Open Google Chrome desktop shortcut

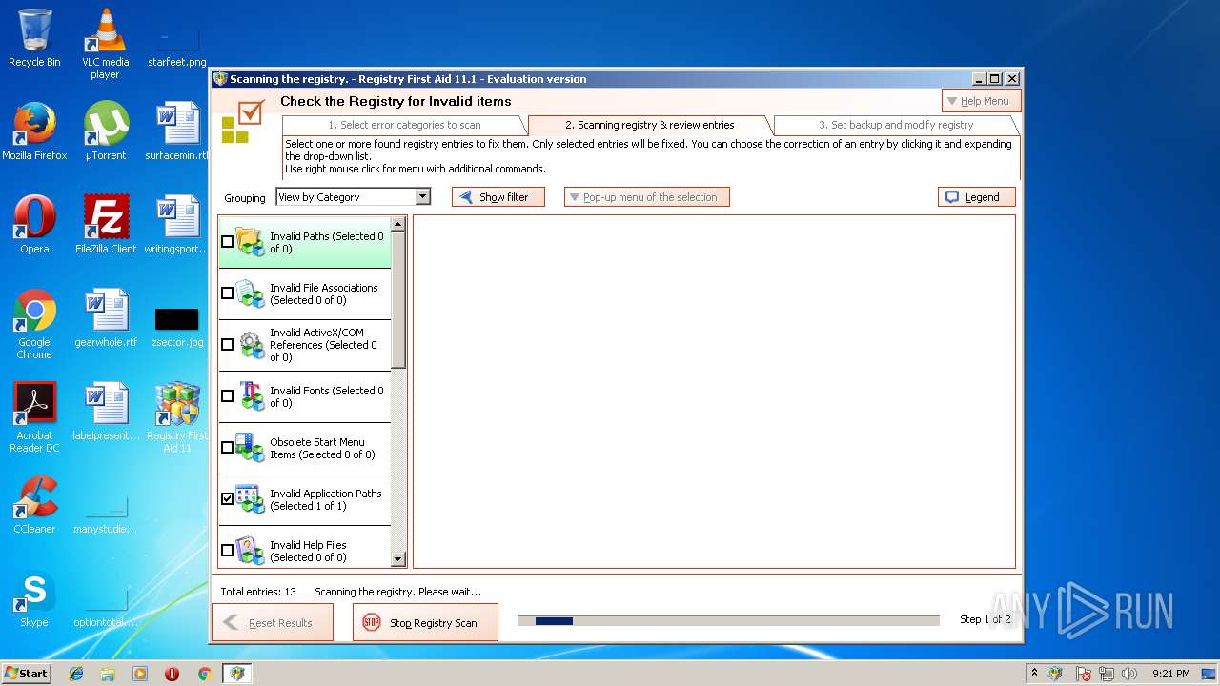34,324
